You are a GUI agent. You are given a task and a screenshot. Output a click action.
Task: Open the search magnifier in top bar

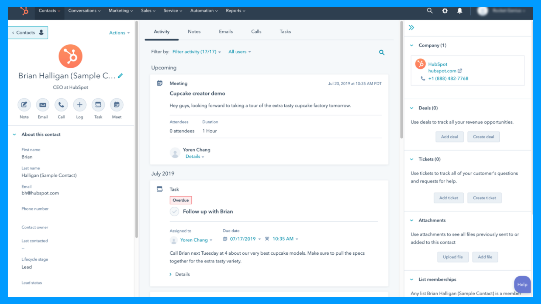(430, 10)
